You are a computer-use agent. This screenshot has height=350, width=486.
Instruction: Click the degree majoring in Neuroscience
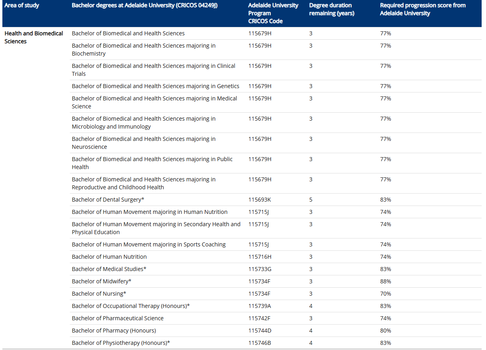pos(144,143)
